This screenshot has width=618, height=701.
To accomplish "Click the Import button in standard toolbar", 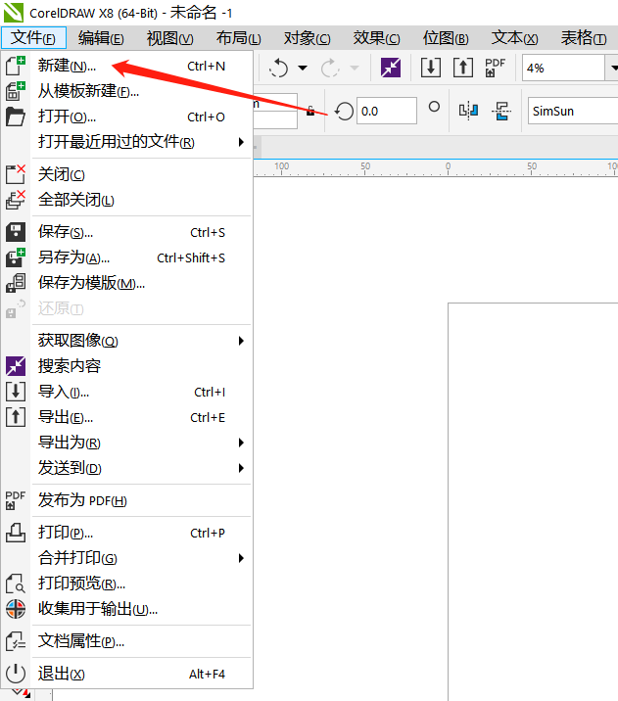I will point(431,68).
